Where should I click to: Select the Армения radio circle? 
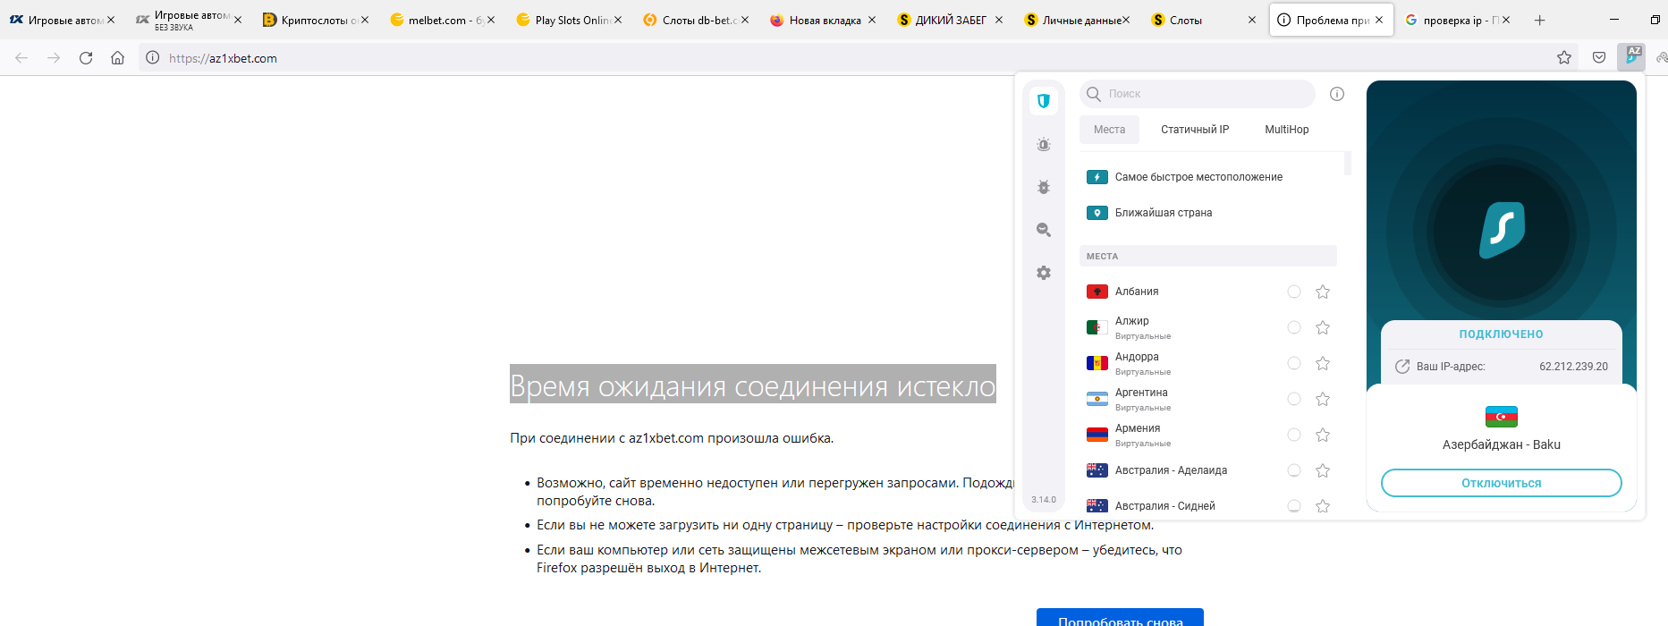[x=1294, y=435]
